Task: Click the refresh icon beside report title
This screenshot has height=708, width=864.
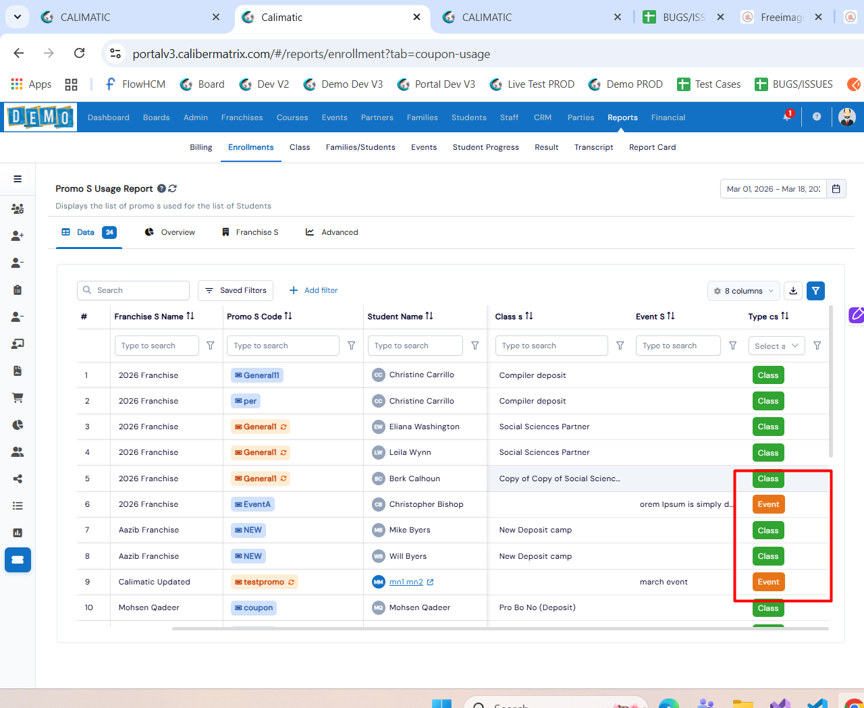Action: coord(173,189)
